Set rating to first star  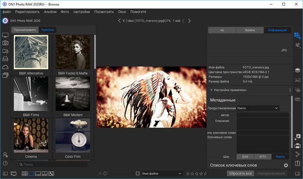tap(188, 174)
